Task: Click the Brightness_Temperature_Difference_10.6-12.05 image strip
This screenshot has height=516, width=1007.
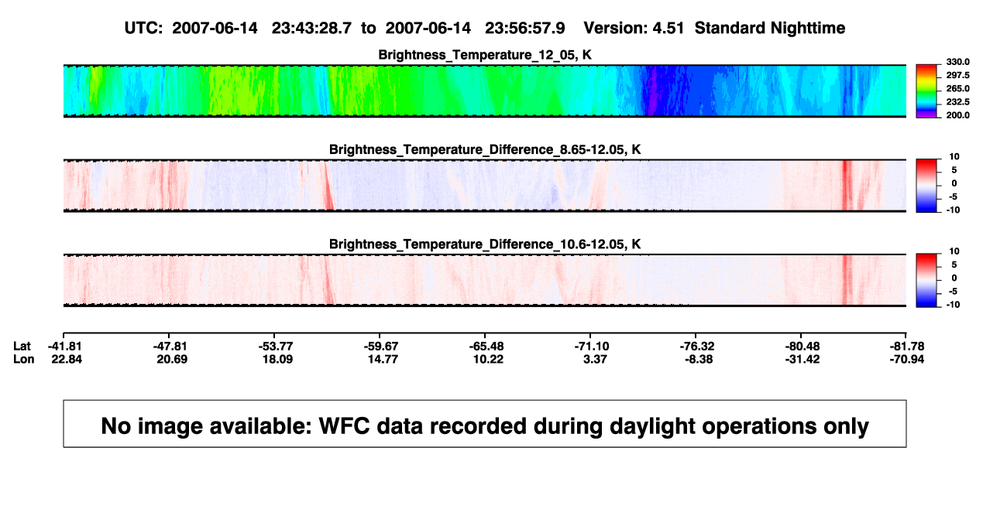Action: [485, 281]
